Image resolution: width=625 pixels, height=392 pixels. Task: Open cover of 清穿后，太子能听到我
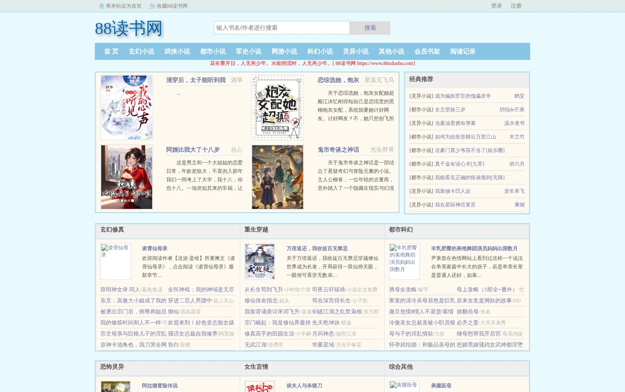pos(127,107)
